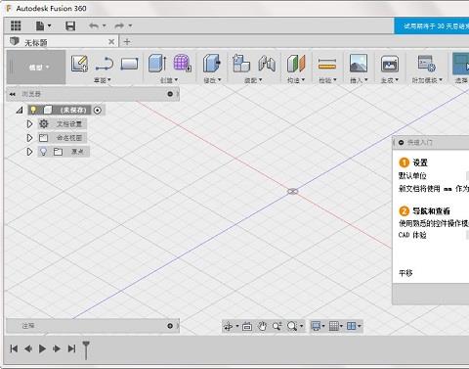The image size is (469, 369).
Task: Open the 插入 dropdown menu
Action: (359, 80)
